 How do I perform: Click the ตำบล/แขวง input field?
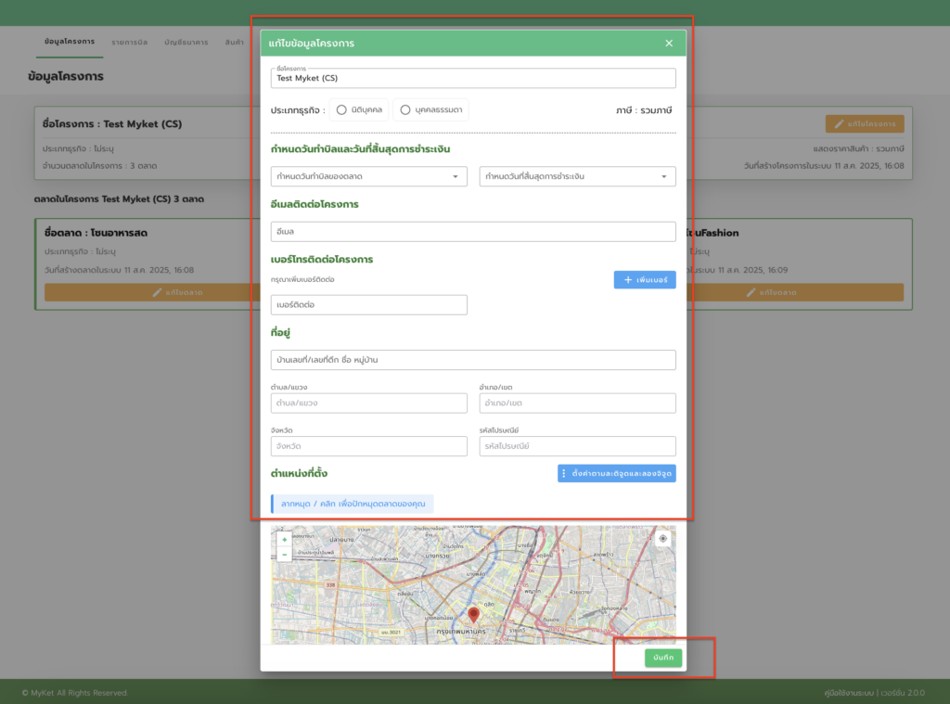pos(369,403)
